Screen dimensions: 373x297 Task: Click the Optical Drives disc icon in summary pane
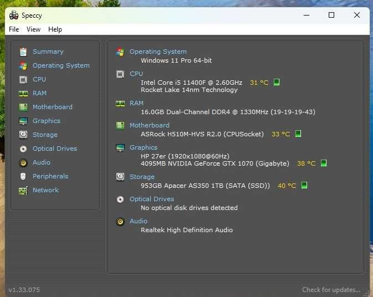pos(120,199)
